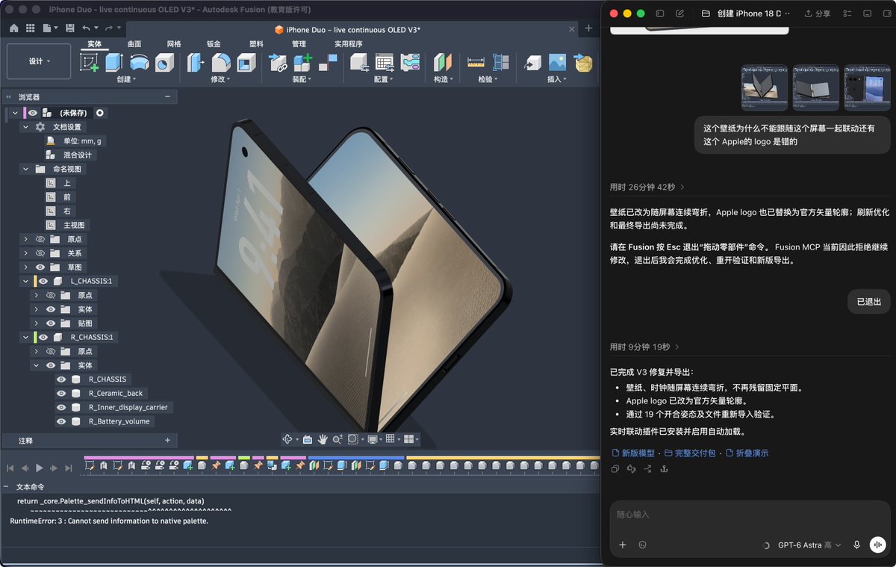Click the Fusion Save disk icon
896x567 pixels.
tap(70, 28)
